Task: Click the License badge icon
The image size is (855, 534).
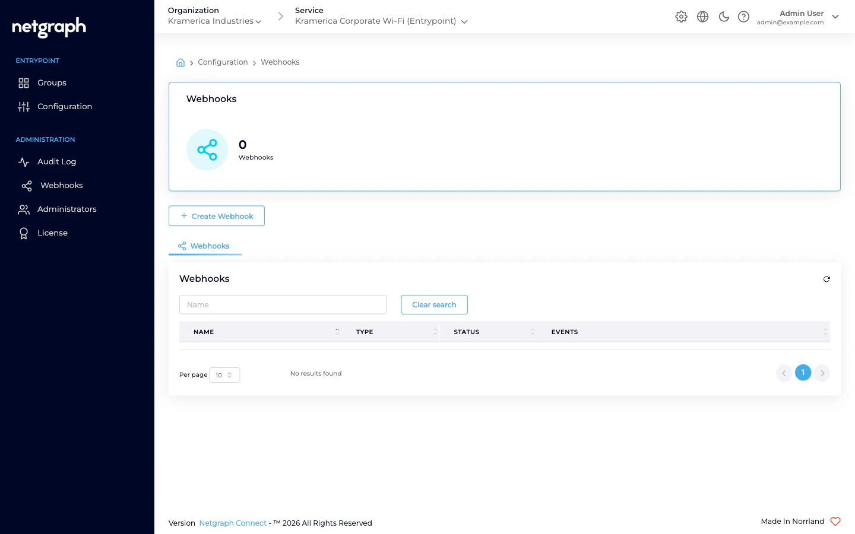Action: tap(24, 233)
